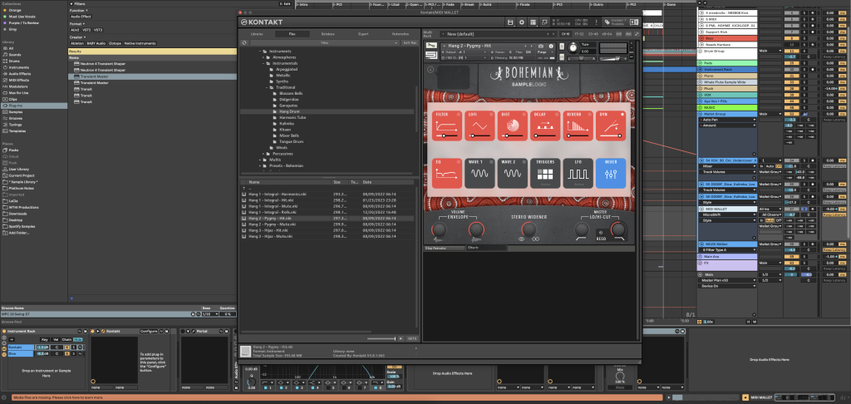851x404 pixels.
Task: Adjust the Stereo Widener knob
Action: 531,230
